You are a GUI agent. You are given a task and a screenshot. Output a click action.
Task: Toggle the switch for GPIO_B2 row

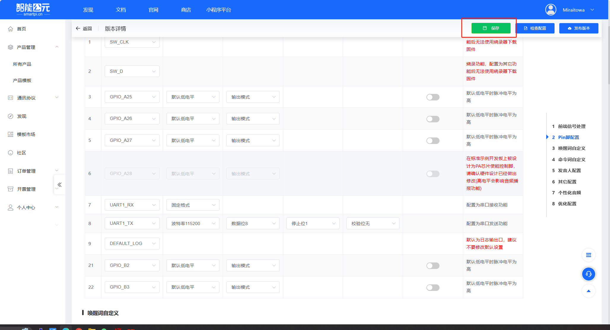433,266
